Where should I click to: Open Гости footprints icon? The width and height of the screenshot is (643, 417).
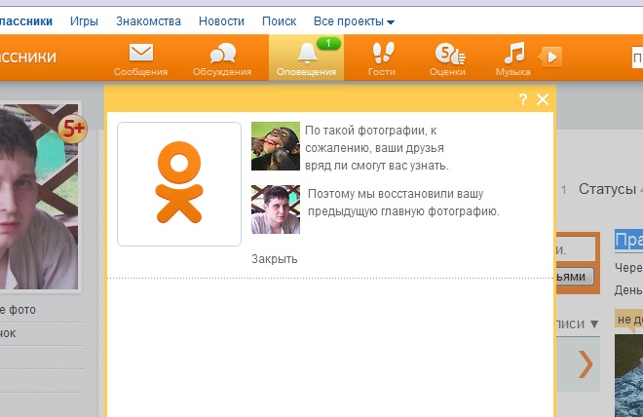[383, 53]
